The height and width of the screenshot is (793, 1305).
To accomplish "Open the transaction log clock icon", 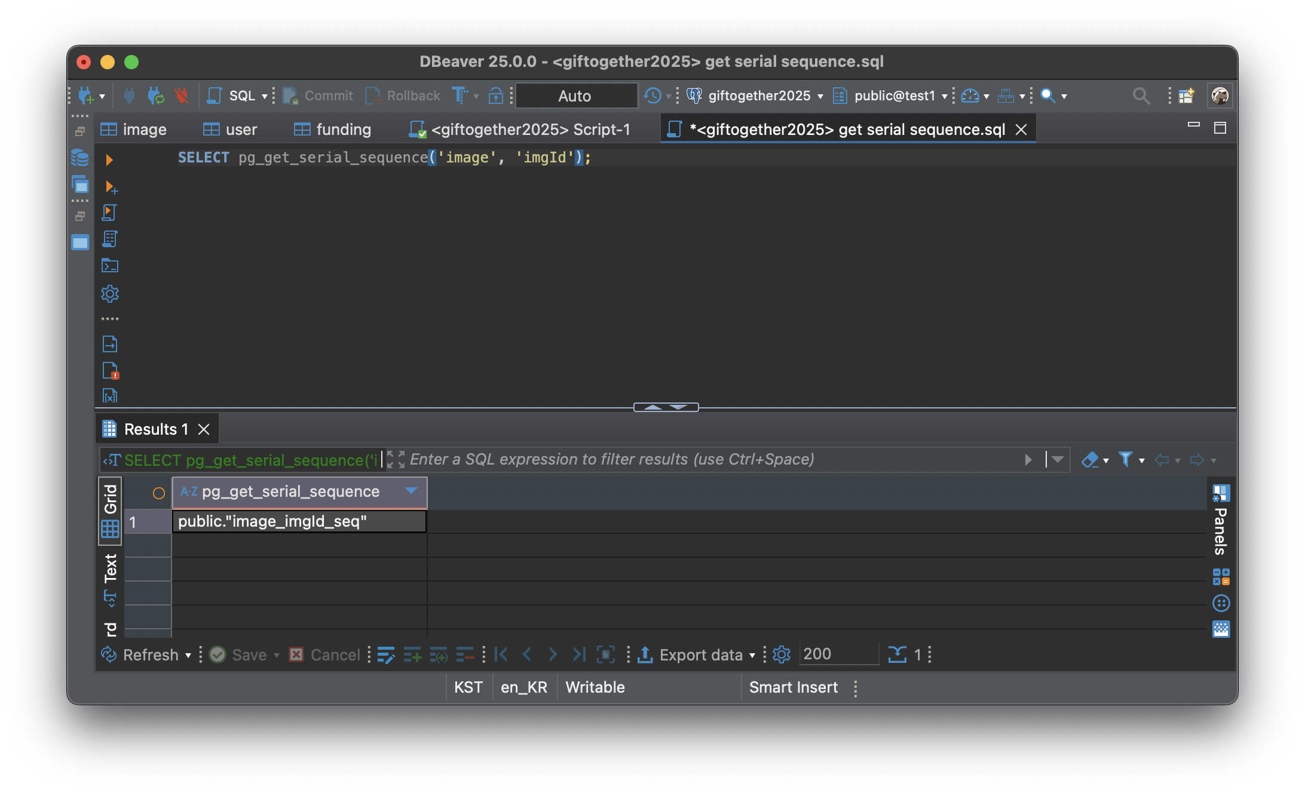I will (x=652, y=96).
